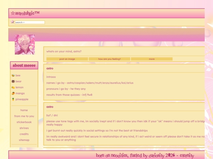Click the "astro" author name on introoo post
The height and width of the screenshot is (159, 213).
click(x=50, y=68)
